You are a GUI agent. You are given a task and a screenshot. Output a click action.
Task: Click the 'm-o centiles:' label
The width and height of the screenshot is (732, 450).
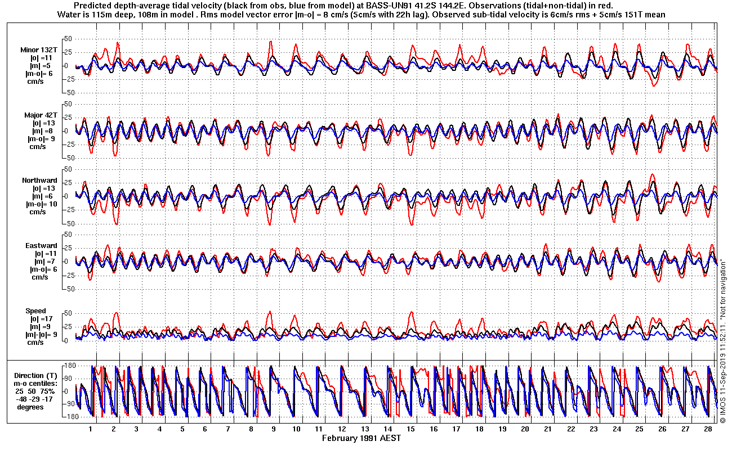37,384
